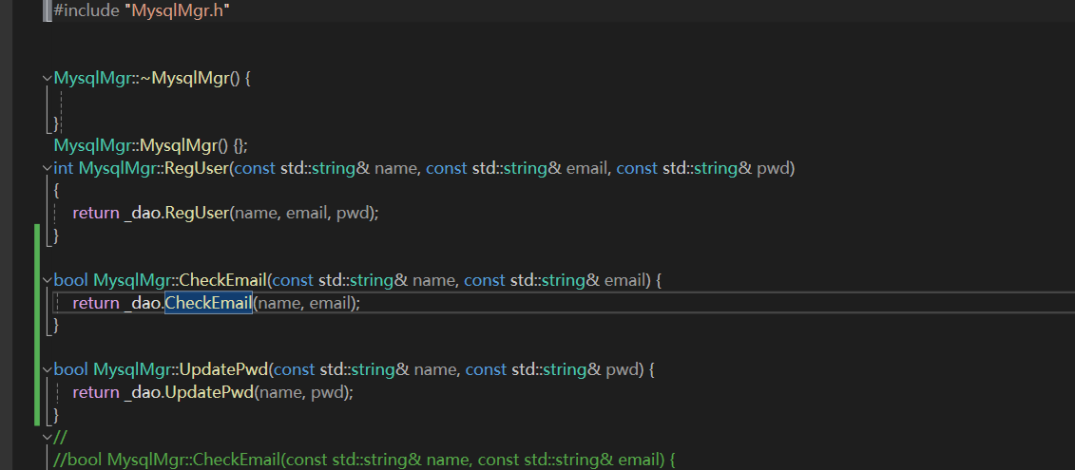Click the bool return type of CheckEmail definition
The width and height of the screenshot is (1075, 470).
pyautogui.click(x=70, y=280)
